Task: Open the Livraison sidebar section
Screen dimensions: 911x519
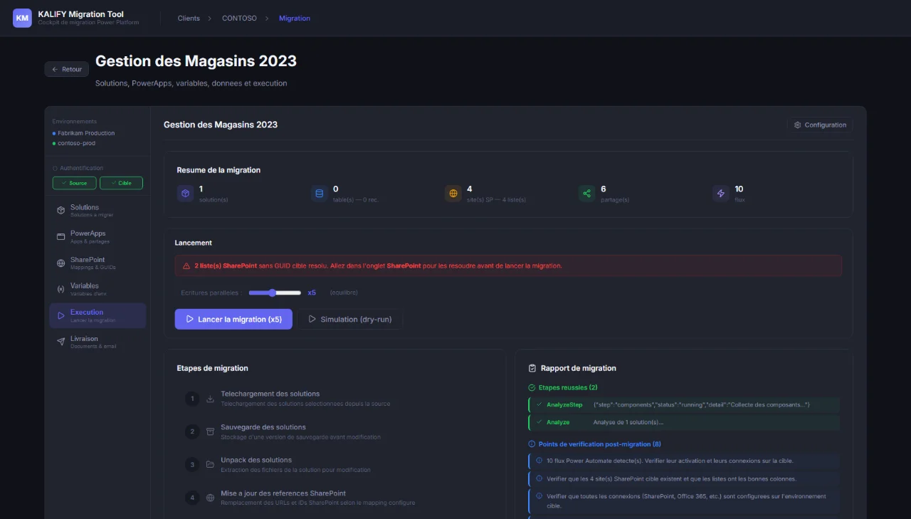Action: [x=98, y=342]
